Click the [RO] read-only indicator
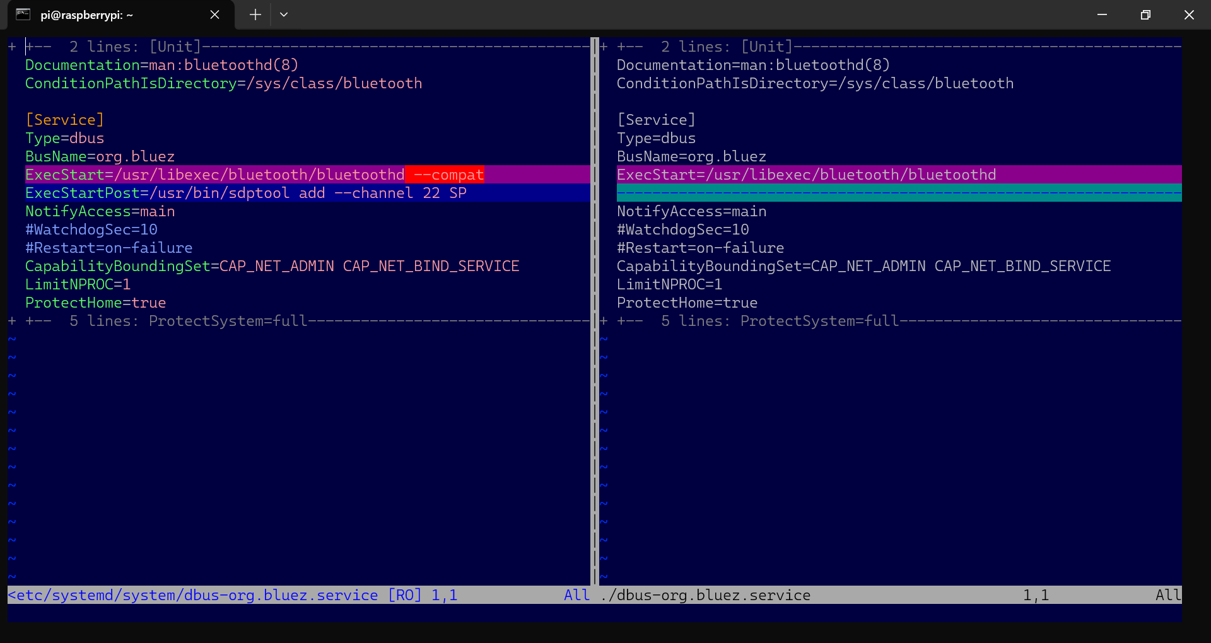 pyautogui.click(x=404, y=595)
